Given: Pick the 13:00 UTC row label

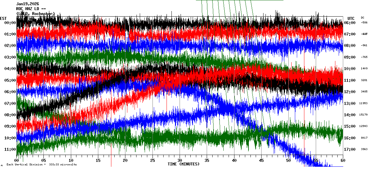Looking at the screenshot, I should pyautogui.click(x=350, y=104).
